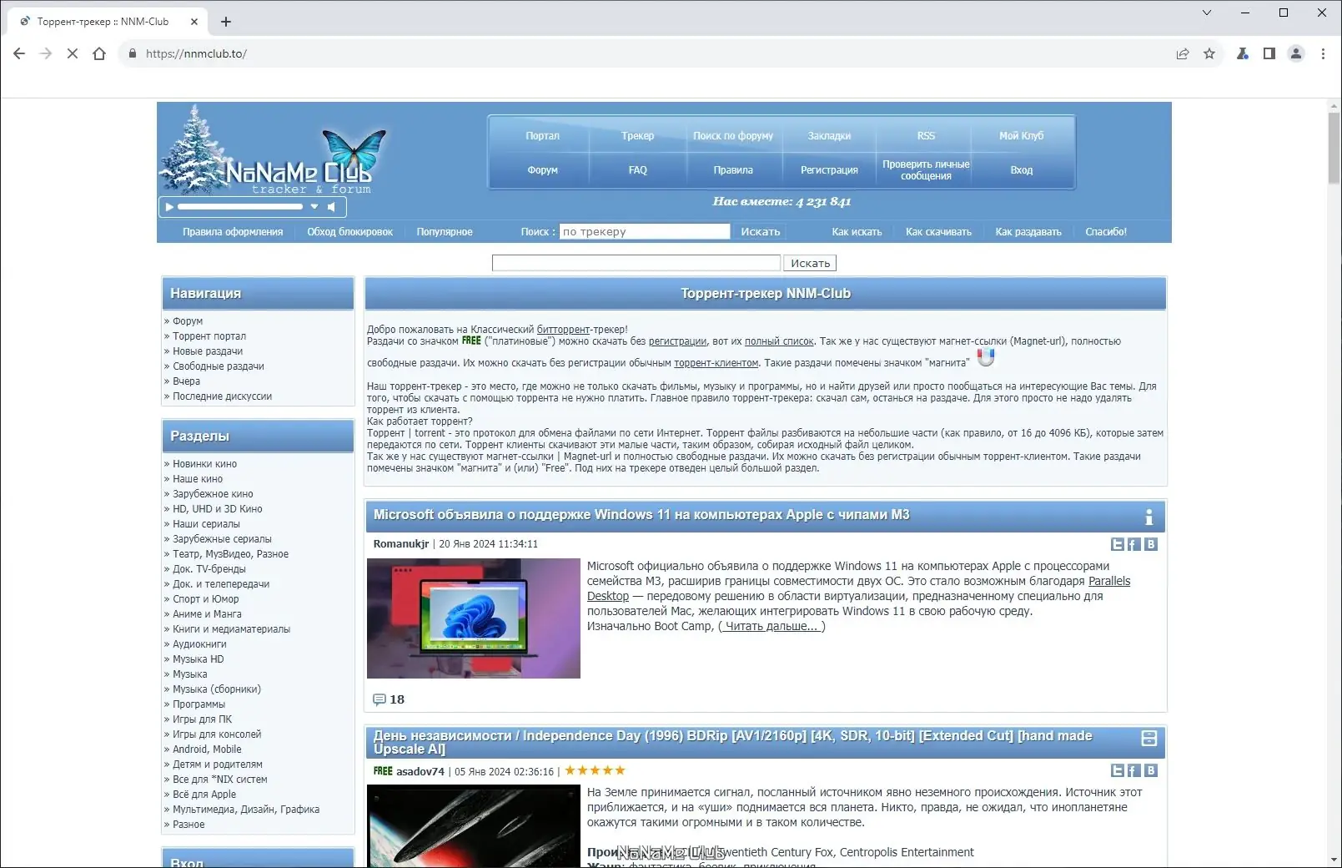Open the audio player's track dropdown arrow
This screenshot has height=868, width=1342.
(x=315, y=206)
